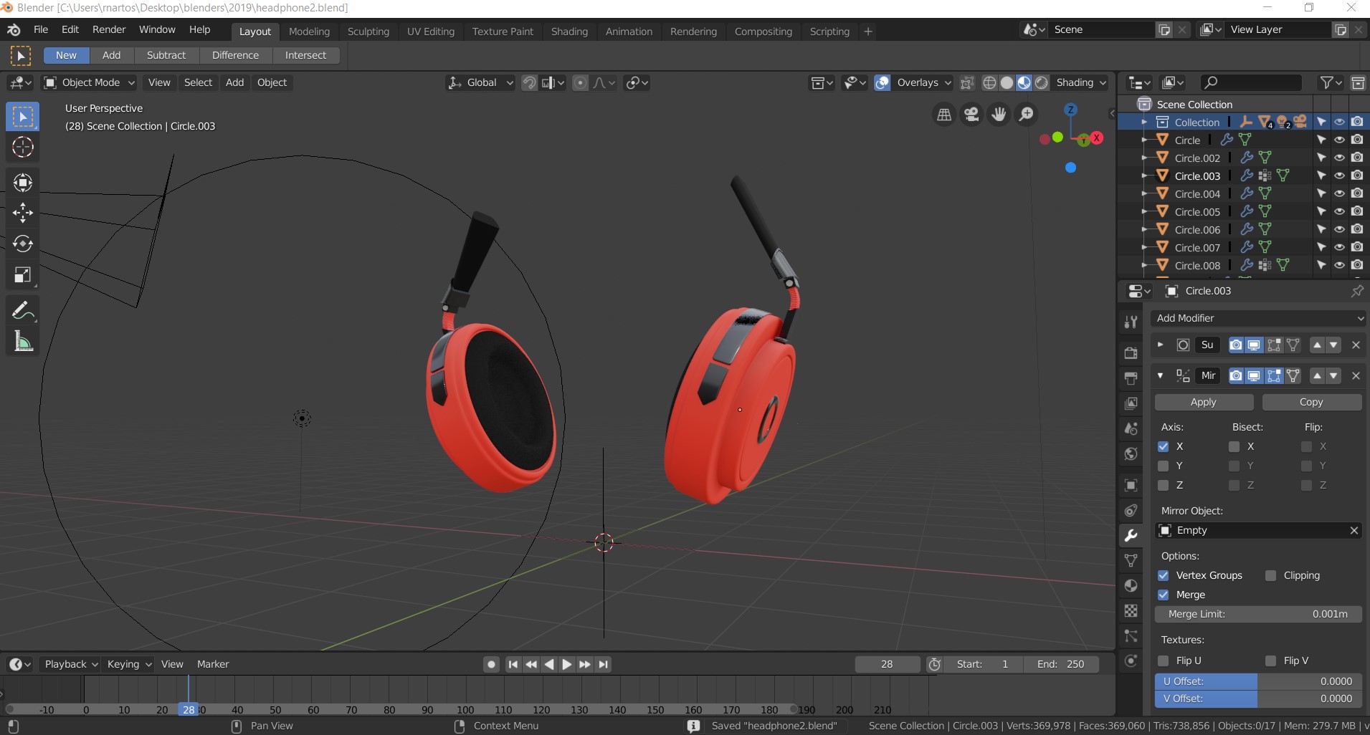
Task: Click the pan view hand icon
Action: (999, 115)
